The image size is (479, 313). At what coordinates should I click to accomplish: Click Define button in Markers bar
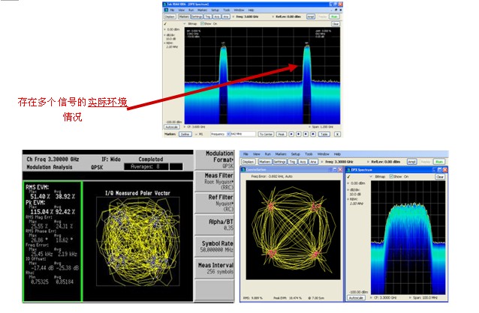coord(185,134)
